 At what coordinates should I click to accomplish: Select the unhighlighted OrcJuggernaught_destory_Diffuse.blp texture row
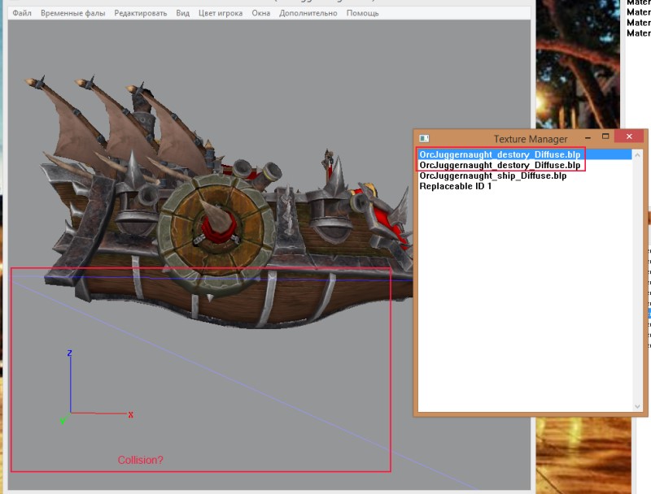click(525, 165)
